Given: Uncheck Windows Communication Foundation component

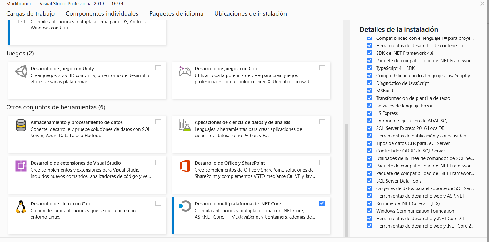Looking at the screenshot, I should point(370,211).
